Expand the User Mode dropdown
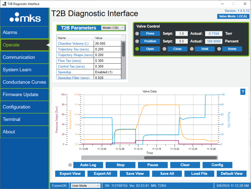The width and height of the screenshot is (251, 189). (x=86, y=186)
